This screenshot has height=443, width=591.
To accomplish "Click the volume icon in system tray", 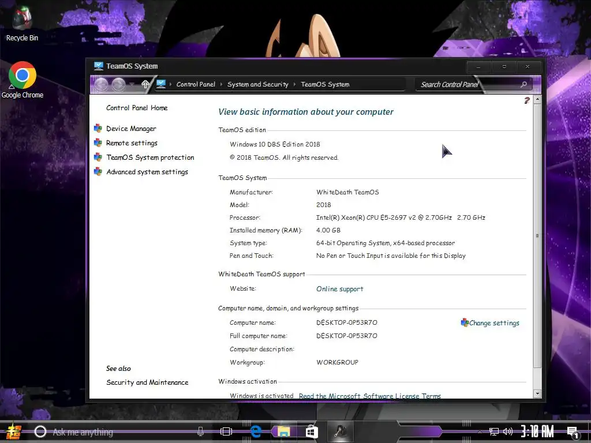I will (x=508, y=431).
